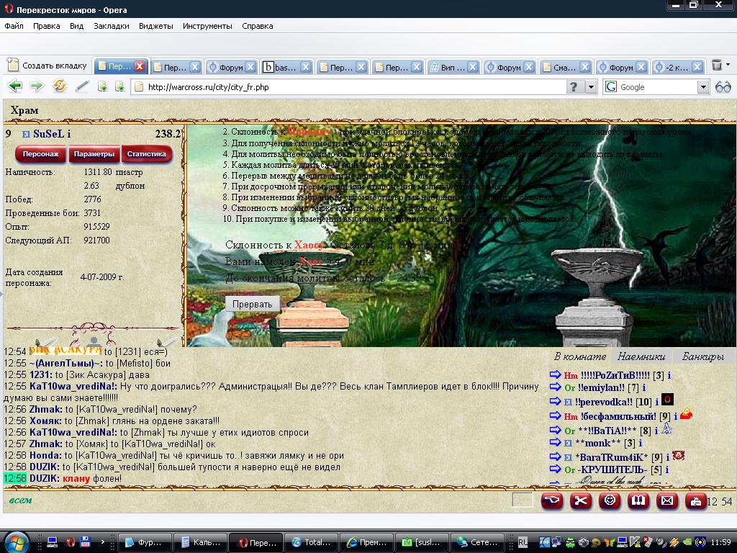Image resolution: width=737 pixels, height=553 pixels.
Task: Go back with the green left arrow
Action: tap(14, 86)
